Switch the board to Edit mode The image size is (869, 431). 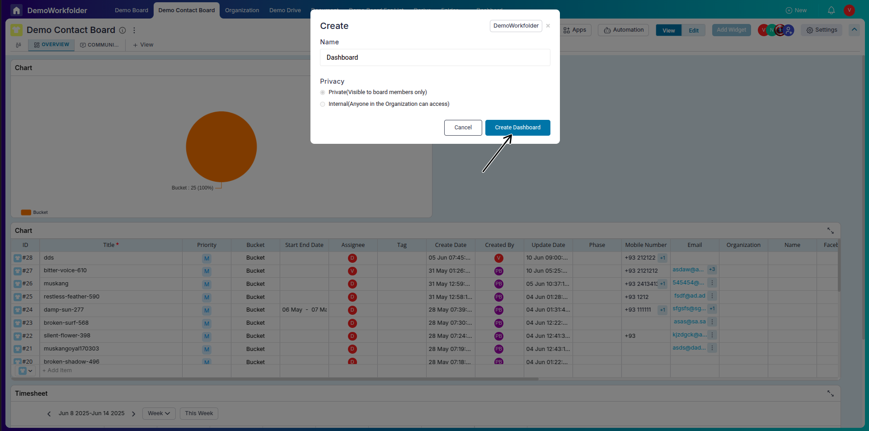tap(694, 30)
